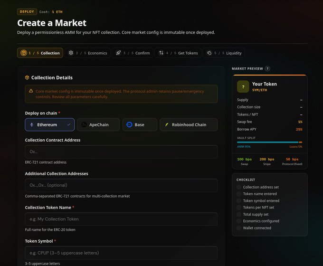Click the Liquidity step droplet icon
Viewport: 323px width, 266px height.
(x=209, y=53)
